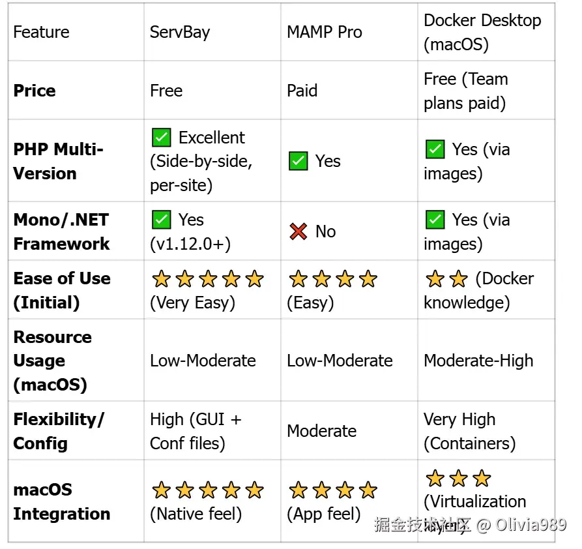Click Docker Desktop's three-star macOS Integration rating

point(458,479)
